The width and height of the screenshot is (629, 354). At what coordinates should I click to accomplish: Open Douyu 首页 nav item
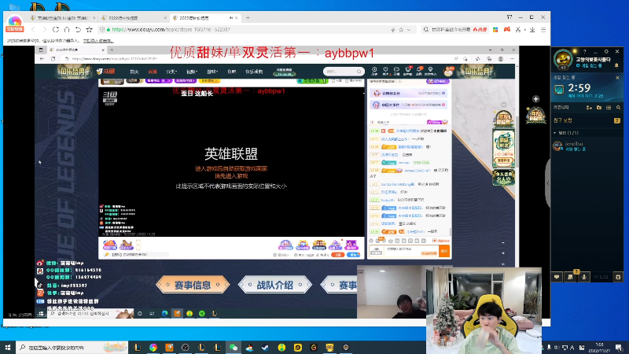coord(134,72)
